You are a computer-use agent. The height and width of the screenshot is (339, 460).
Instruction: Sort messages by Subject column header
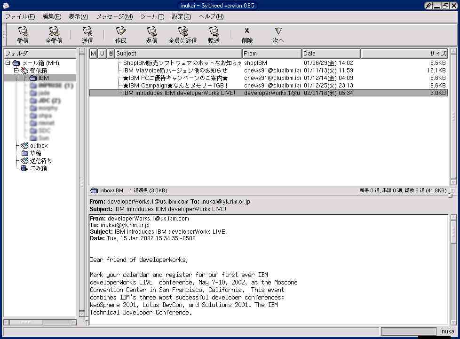[x=178, y=54]
